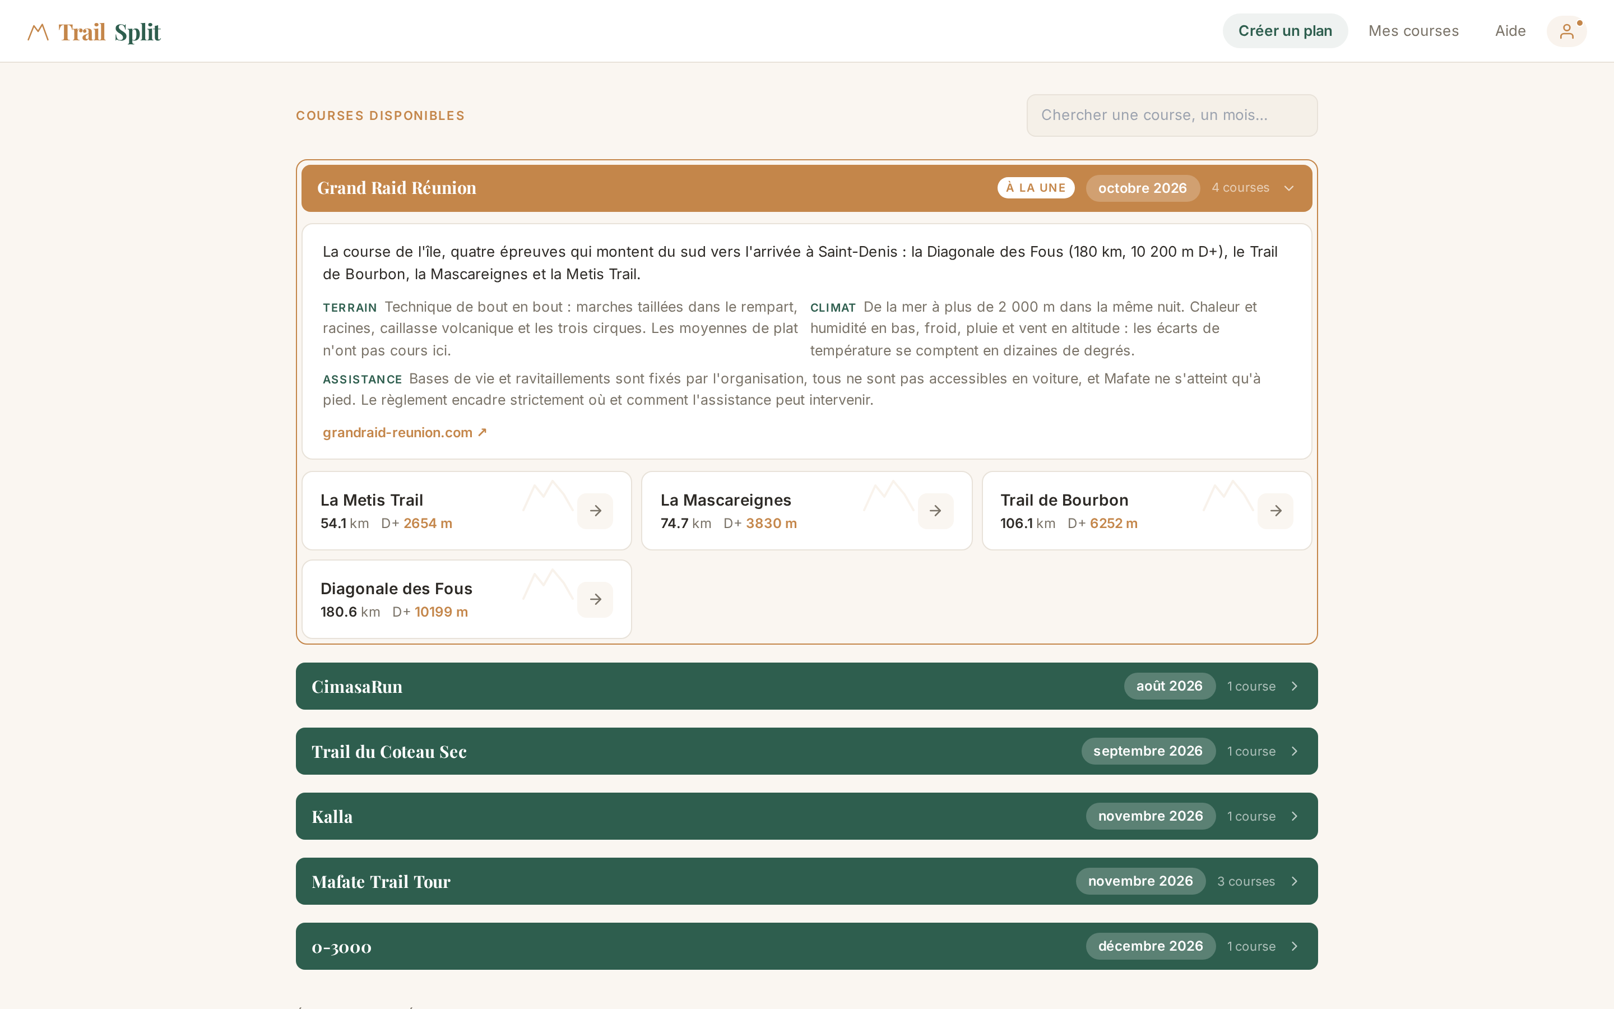Focus the Chercher une course search field
Viewport: 1614px width, 1009px height.
(1172, 115)
